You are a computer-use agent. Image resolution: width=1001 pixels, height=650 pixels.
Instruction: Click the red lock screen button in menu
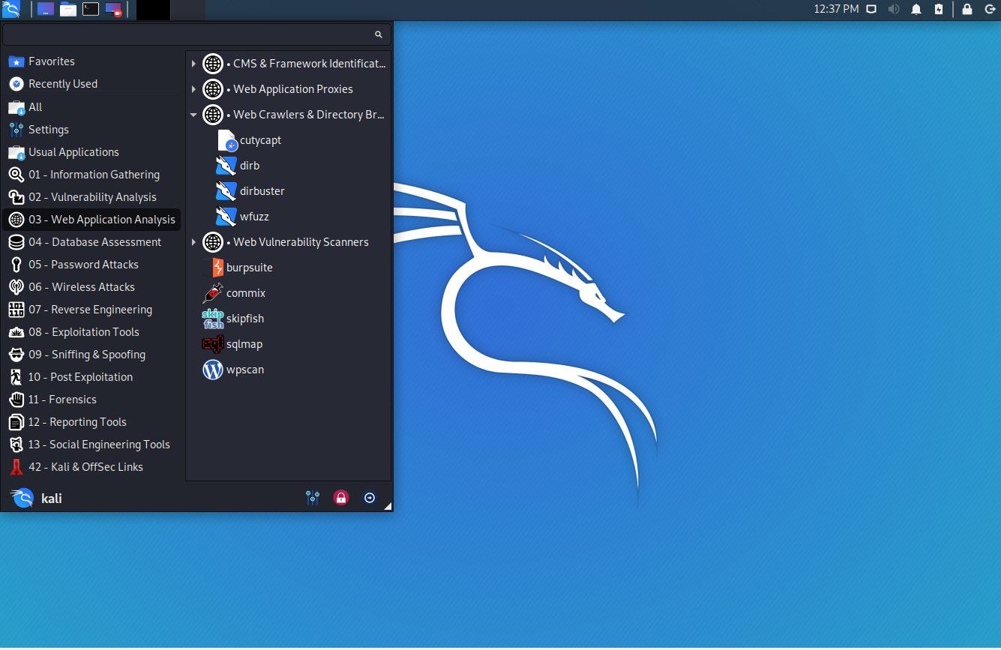point(341,498)
